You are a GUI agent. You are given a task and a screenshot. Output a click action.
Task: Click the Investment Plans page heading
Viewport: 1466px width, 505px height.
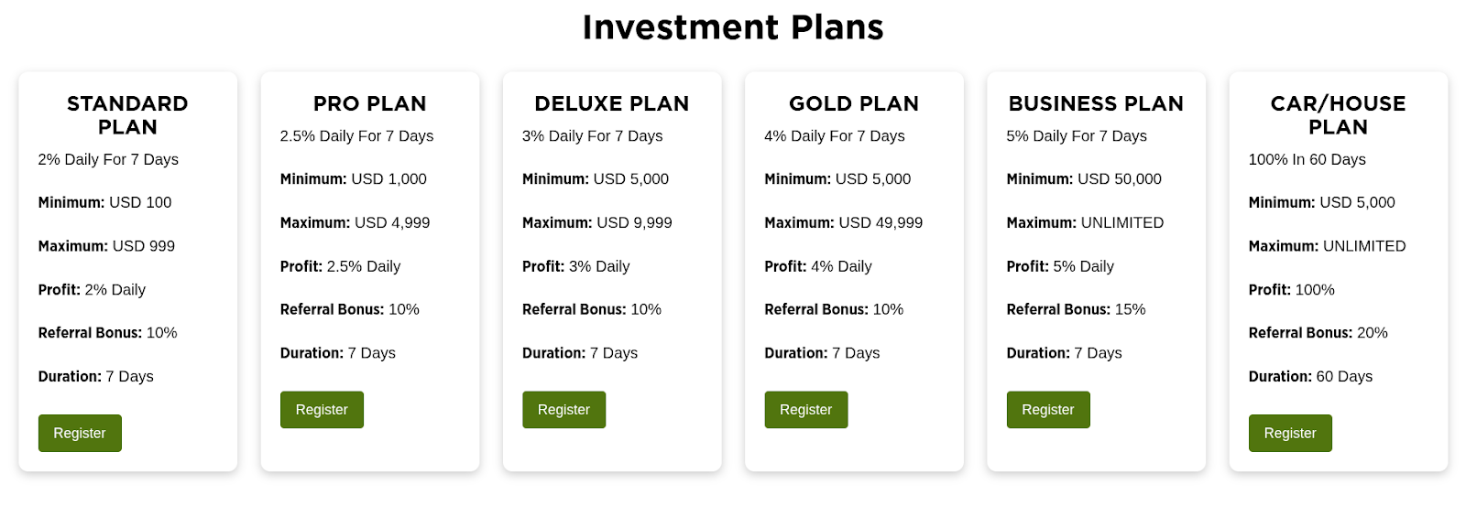[733, 27]
